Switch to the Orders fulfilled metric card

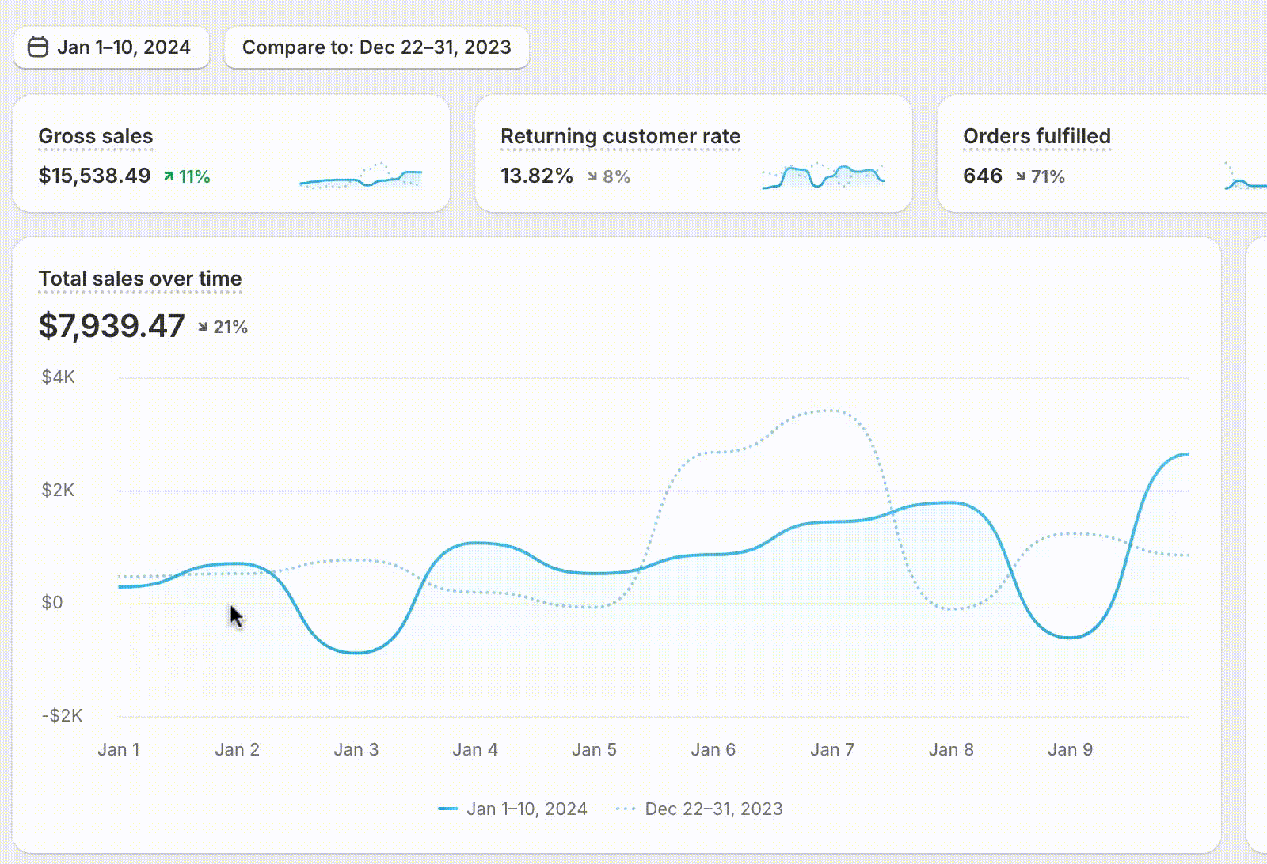tap(1101, 153)
